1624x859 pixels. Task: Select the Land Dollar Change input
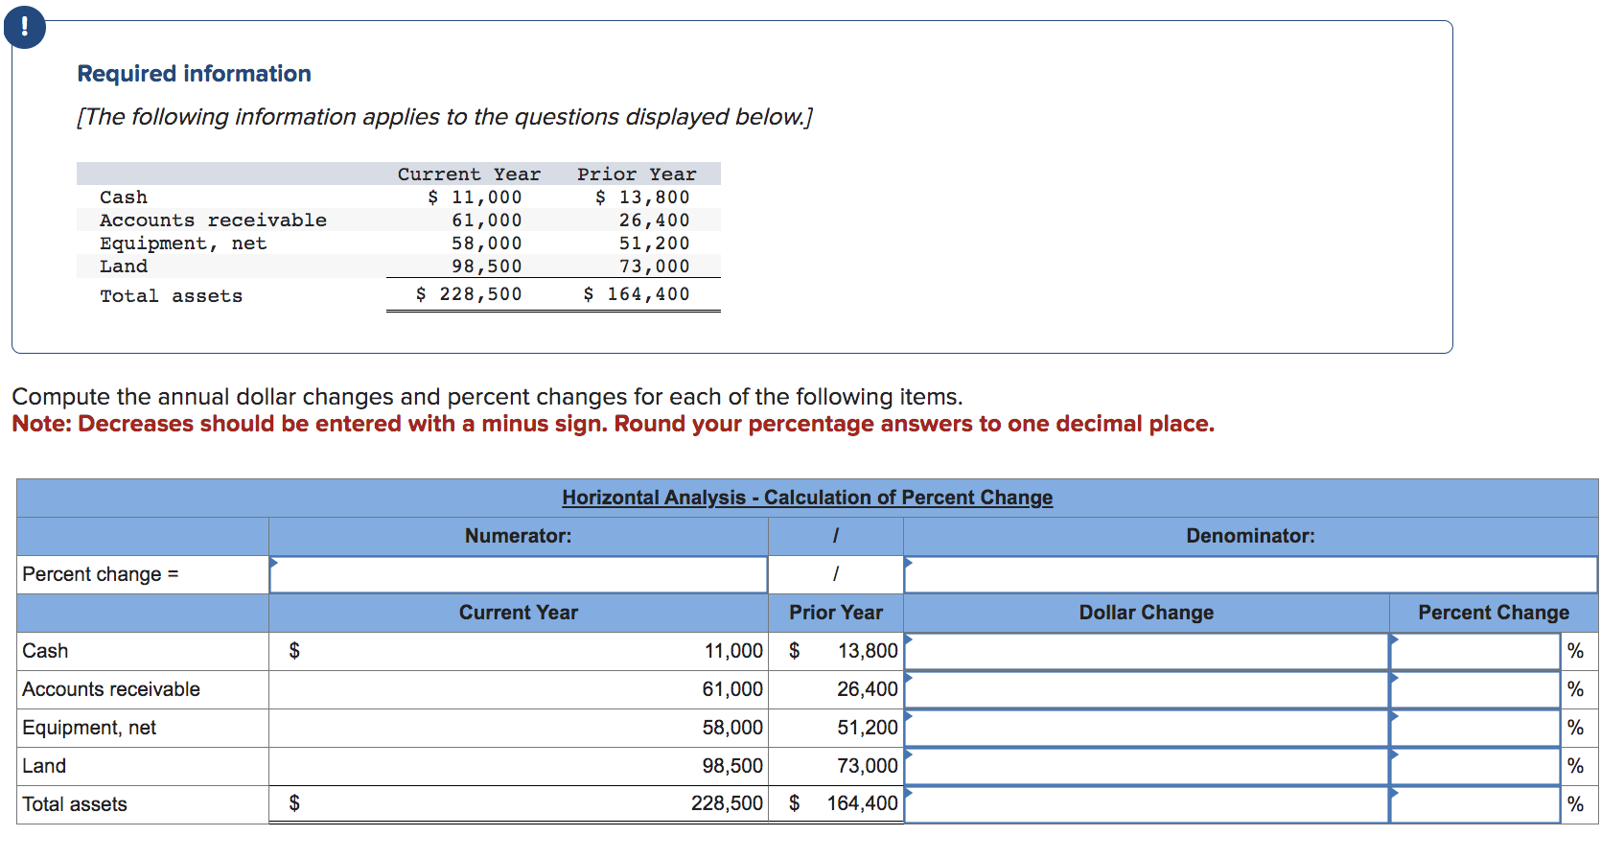1147,766
